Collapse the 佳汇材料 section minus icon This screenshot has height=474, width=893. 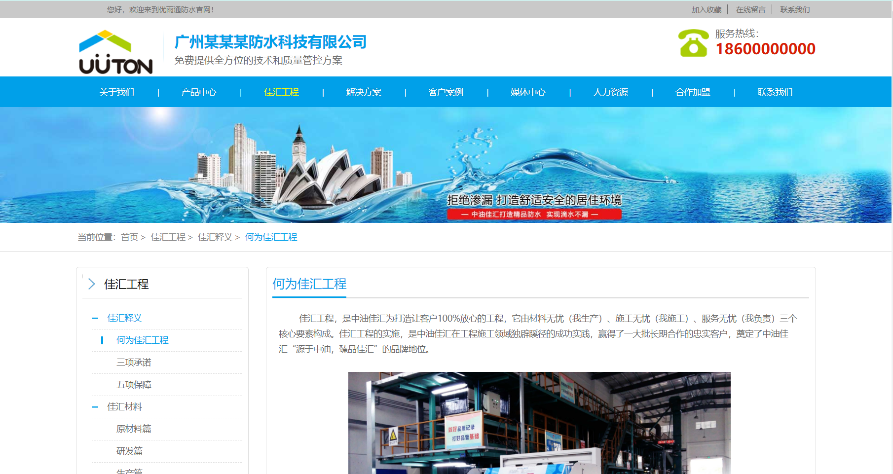pyautogui.click(x=95, y=407)
